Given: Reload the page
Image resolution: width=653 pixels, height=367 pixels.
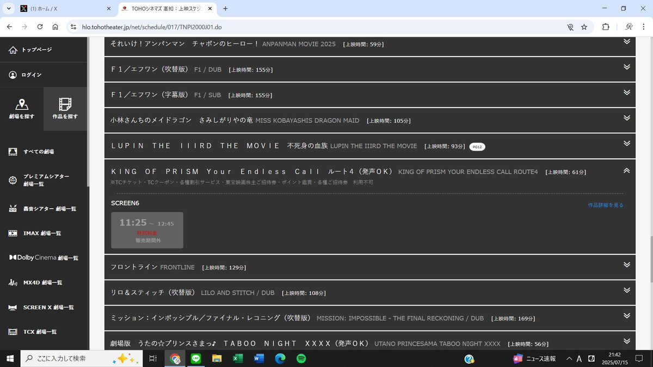Looking at the screenshot, I should click(x=40, y=27).
